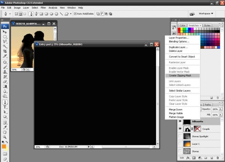Select the Polygonal Lasso tool
Viewport: 225px width, 162px height.
5,41
